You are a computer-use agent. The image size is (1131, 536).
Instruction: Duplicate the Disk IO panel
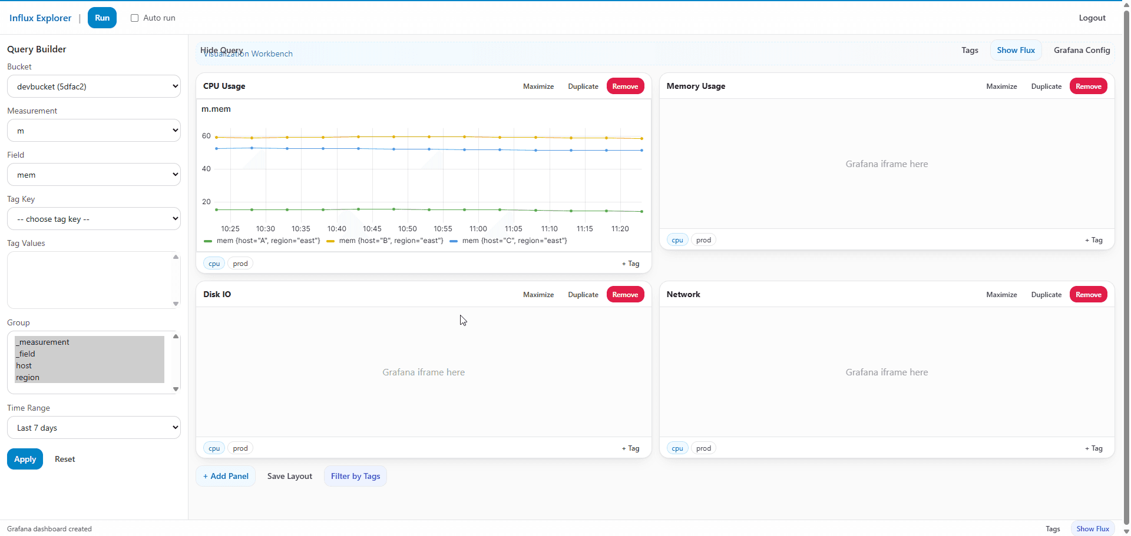pos(583,295)
